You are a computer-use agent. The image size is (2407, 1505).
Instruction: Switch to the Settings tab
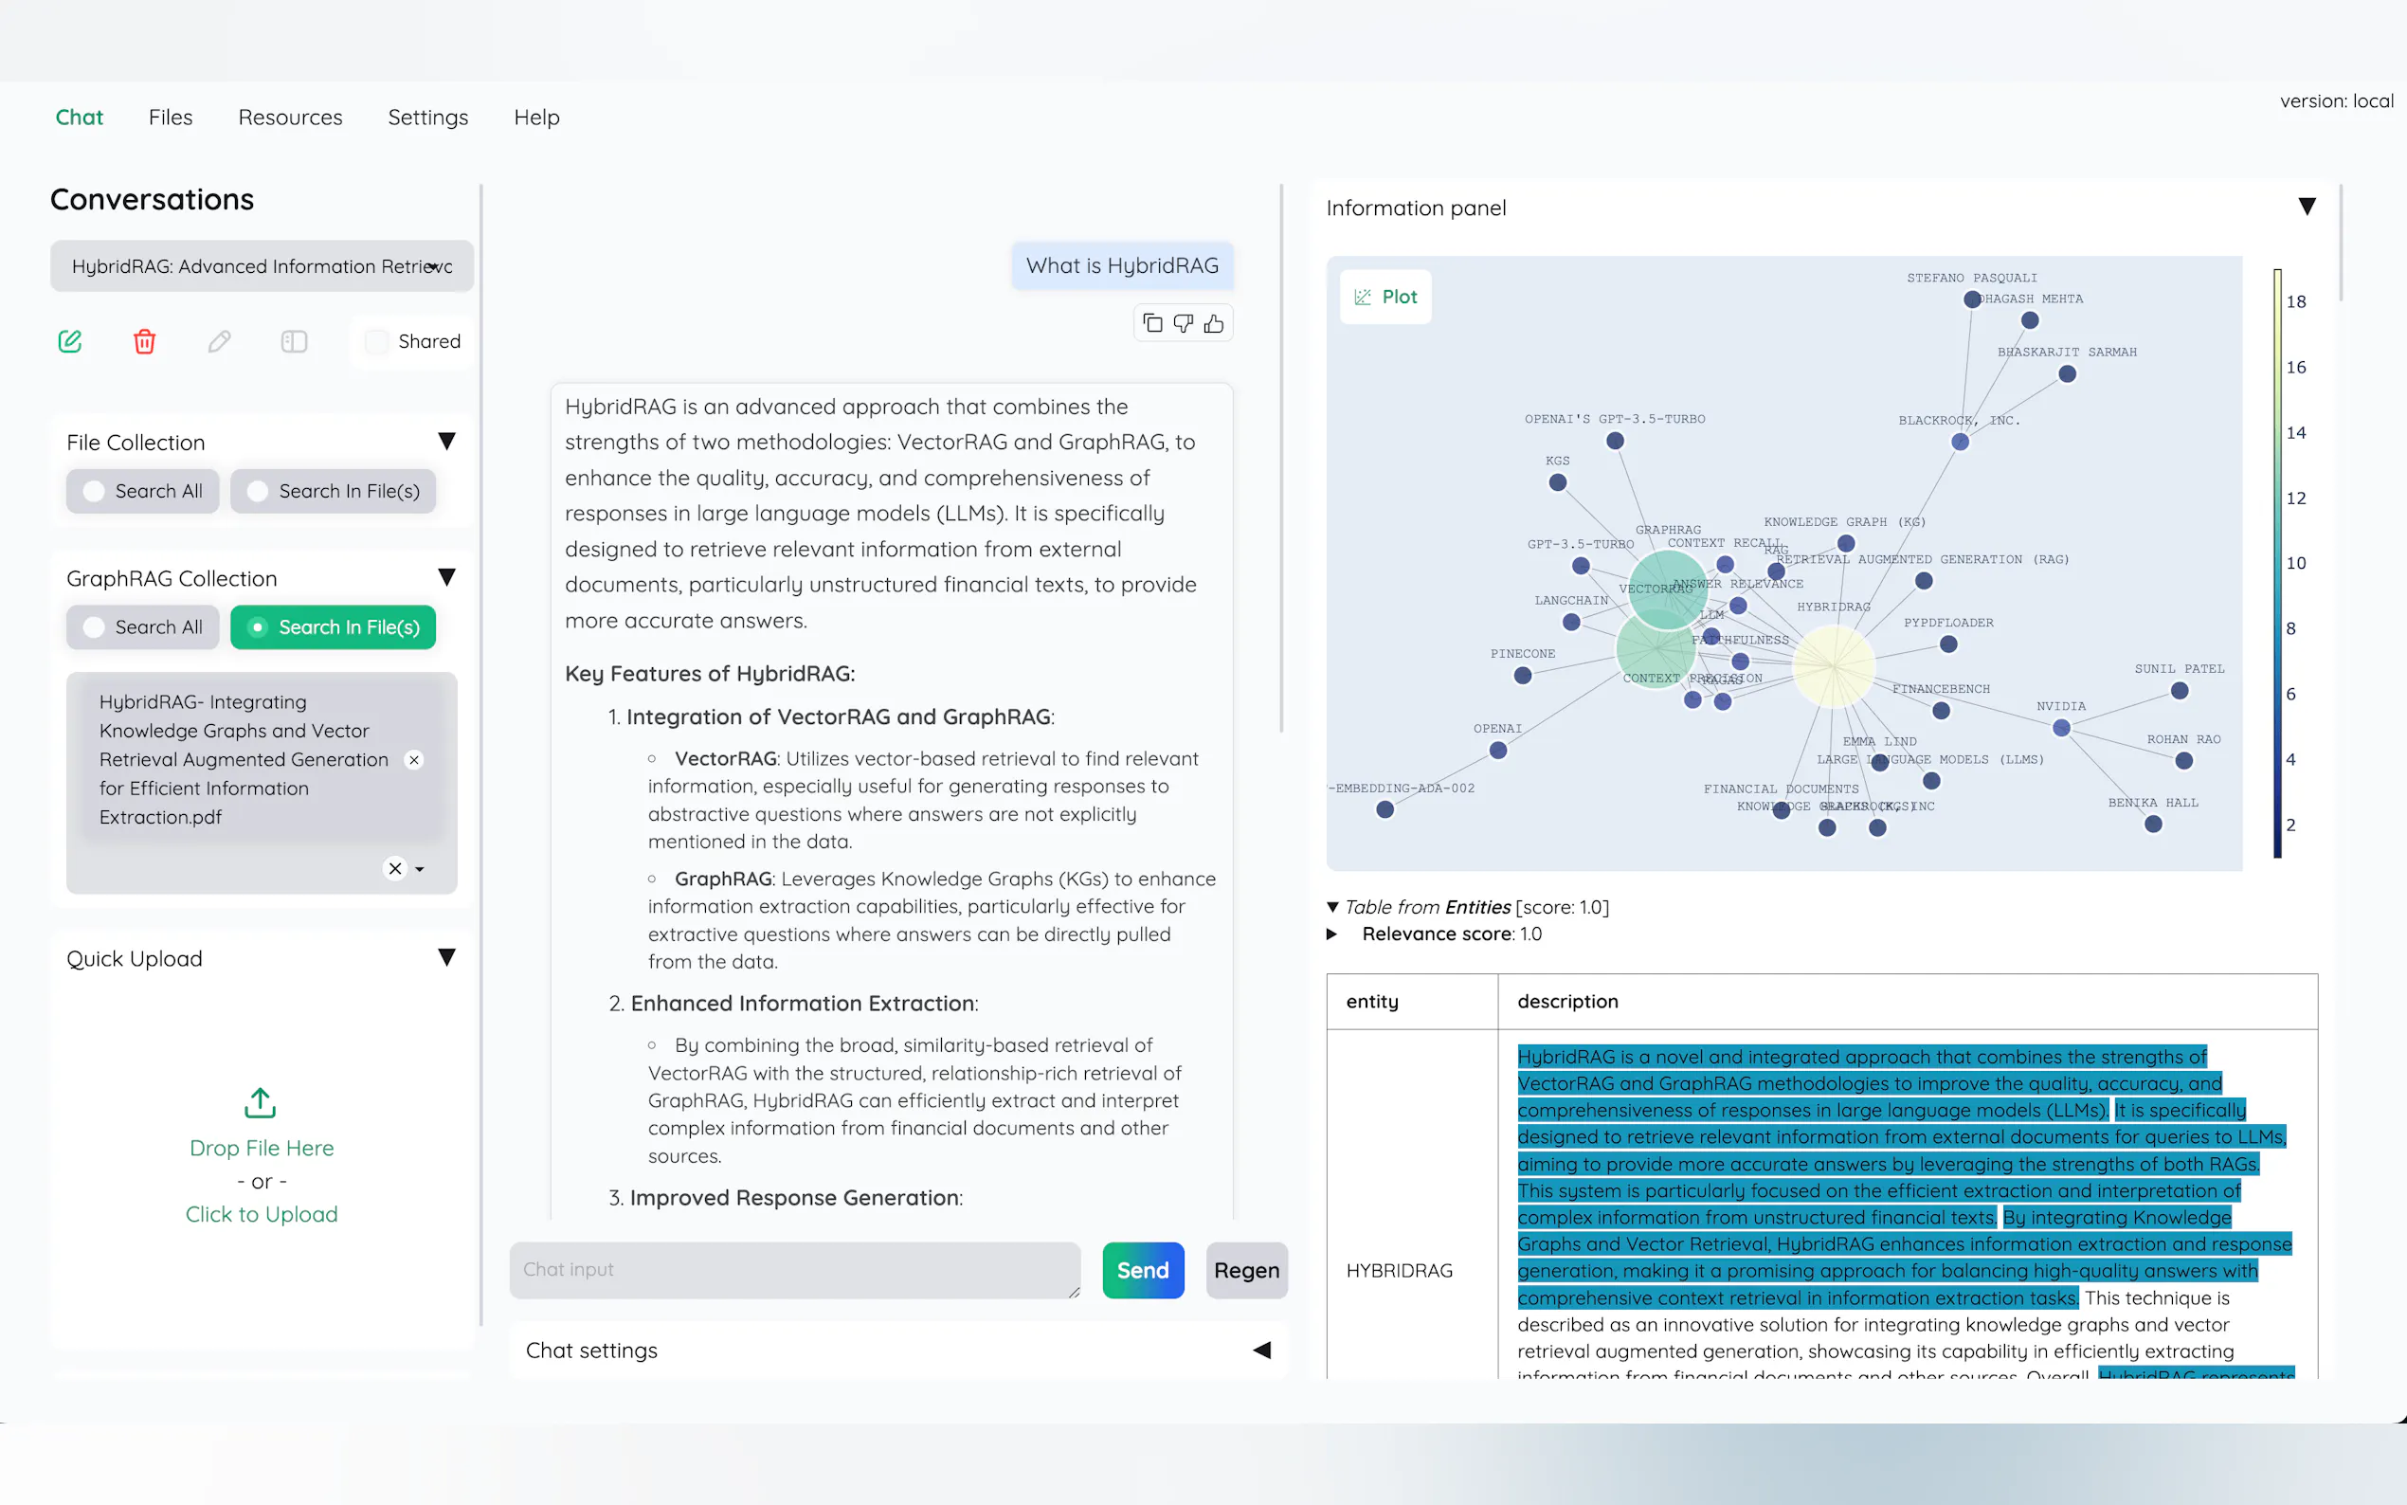428,118
